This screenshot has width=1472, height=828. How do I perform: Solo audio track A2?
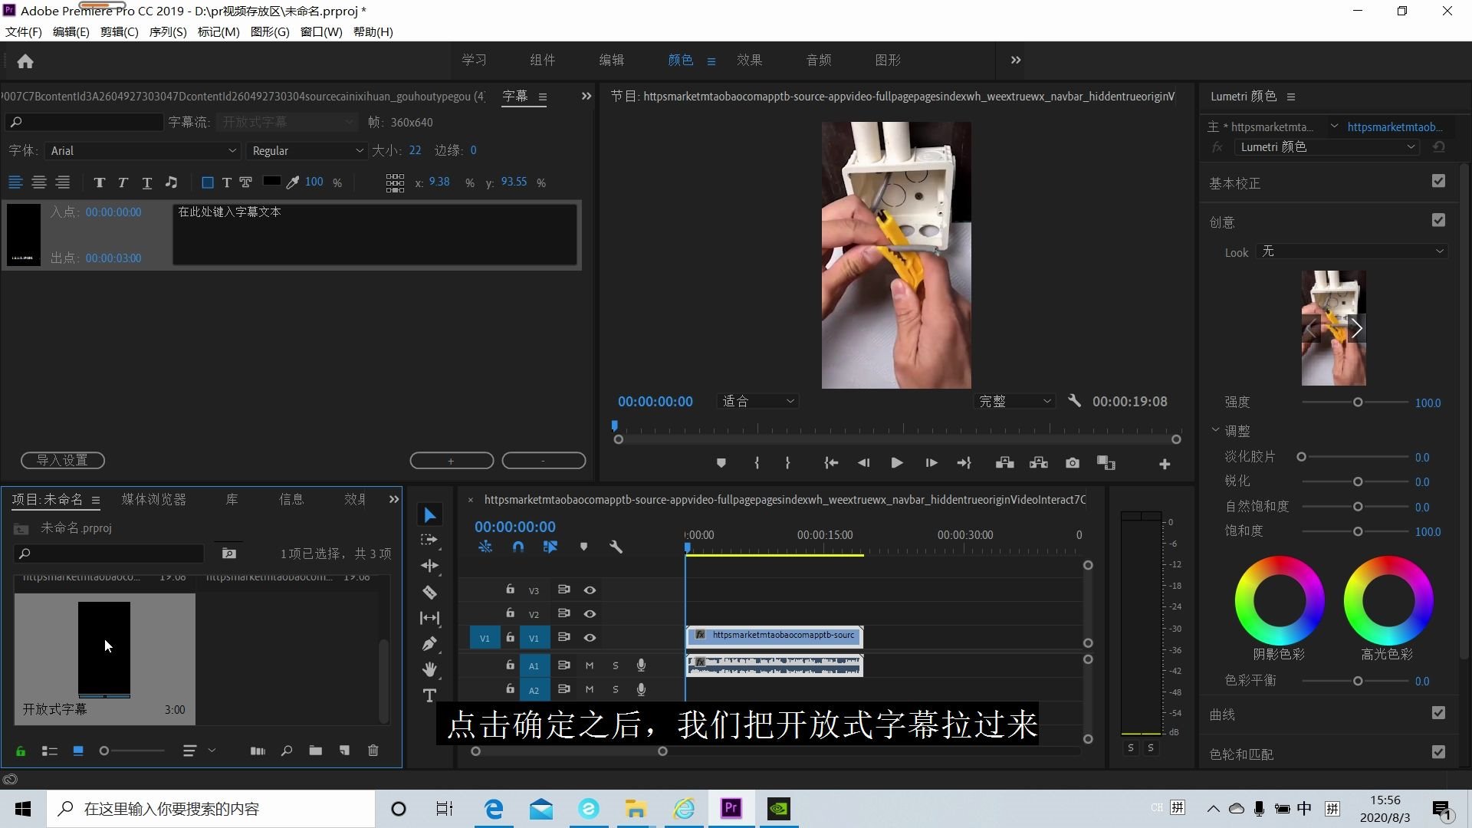point(615,689)
